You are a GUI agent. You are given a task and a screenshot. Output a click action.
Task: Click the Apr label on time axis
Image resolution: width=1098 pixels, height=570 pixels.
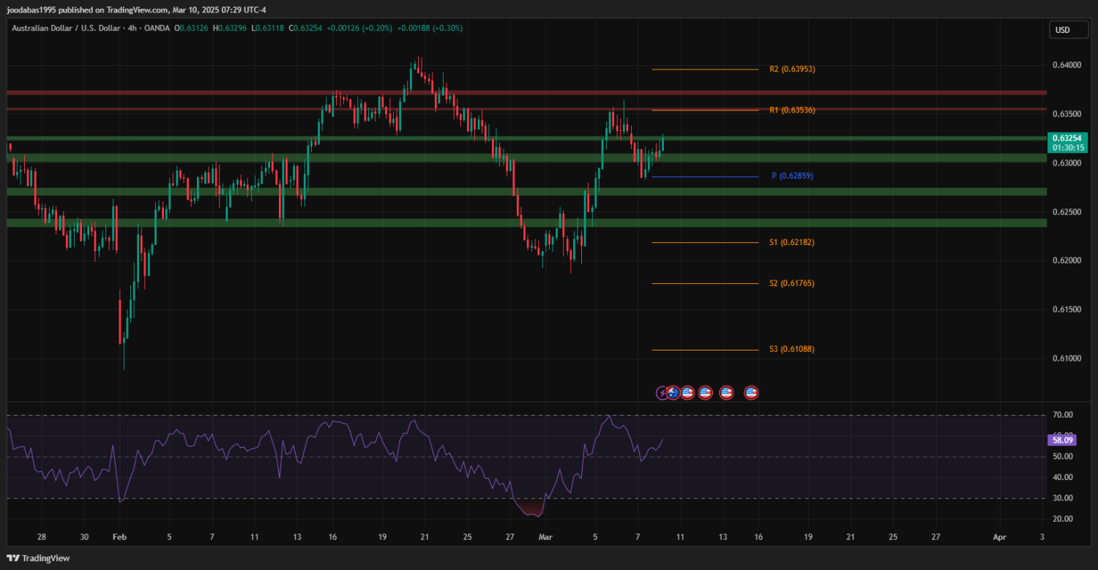(x=999, y=537)
